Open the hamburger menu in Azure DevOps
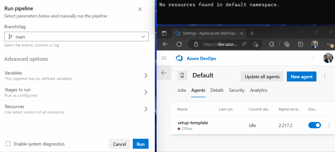 (x=164, y=58)
